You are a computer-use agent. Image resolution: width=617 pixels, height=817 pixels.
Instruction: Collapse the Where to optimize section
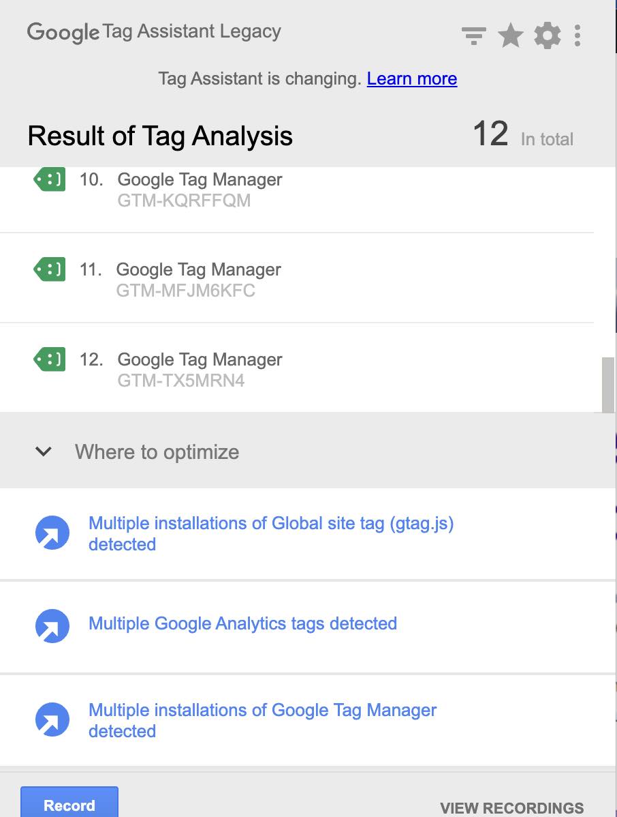click(x=44, y=451)
